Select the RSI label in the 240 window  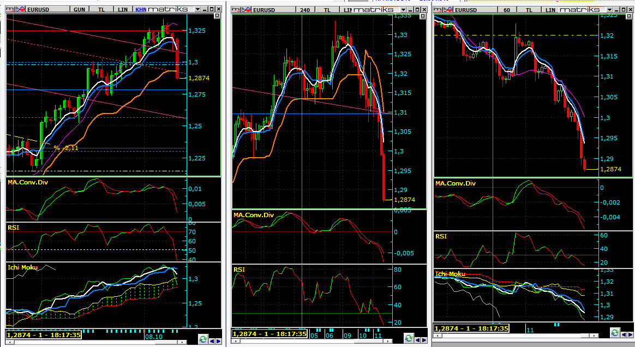pos(239,270)
